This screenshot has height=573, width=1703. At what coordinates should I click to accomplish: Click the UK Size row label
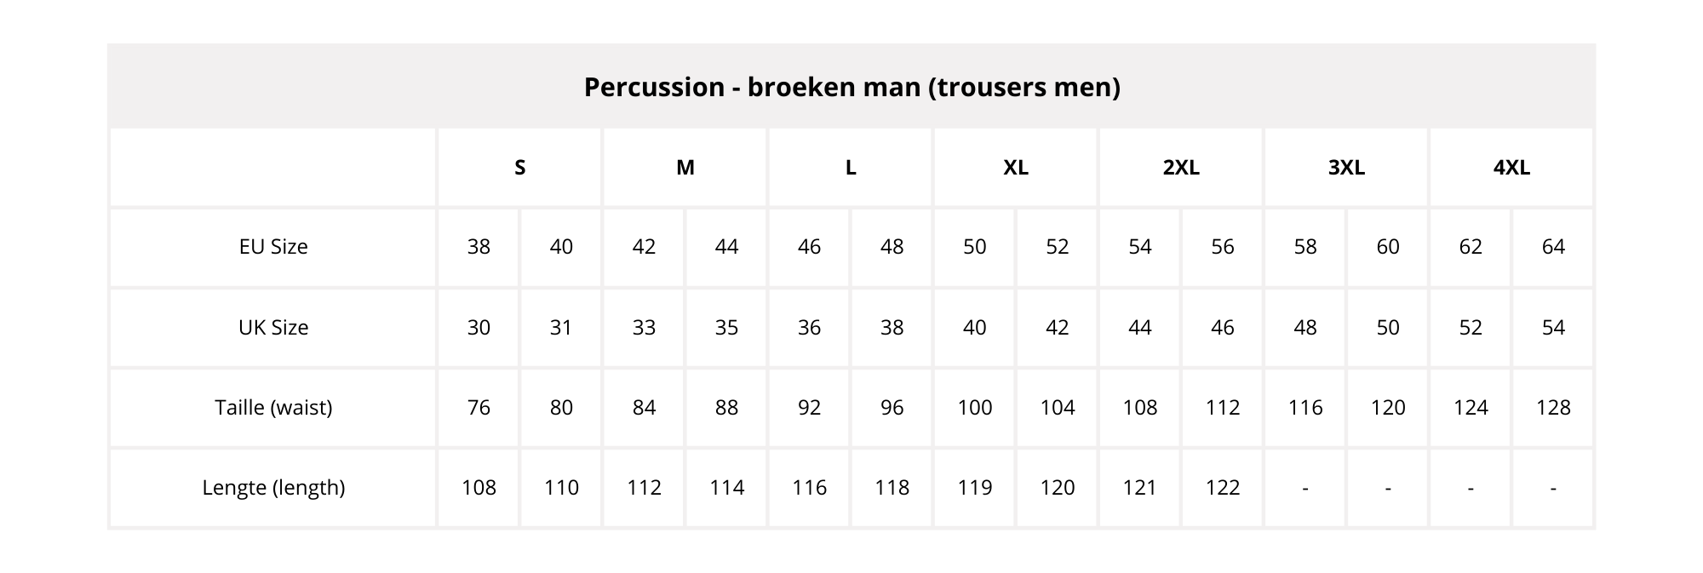point(273,327)
